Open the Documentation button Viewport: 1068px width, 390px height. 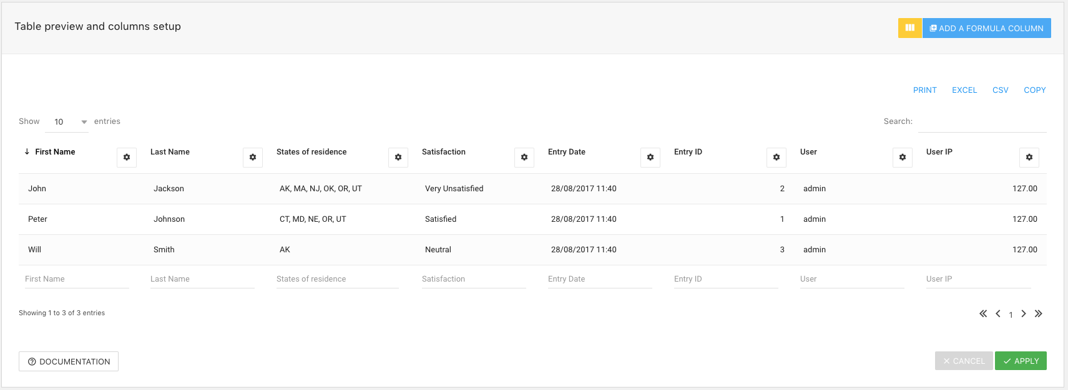tap(69, 362)
